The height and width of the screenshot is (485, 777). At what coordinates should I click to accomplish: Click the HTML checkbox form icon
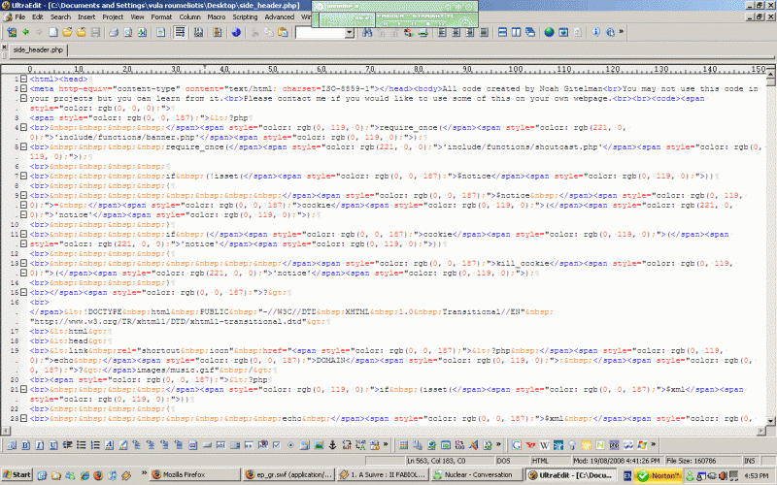click(277, 445)
